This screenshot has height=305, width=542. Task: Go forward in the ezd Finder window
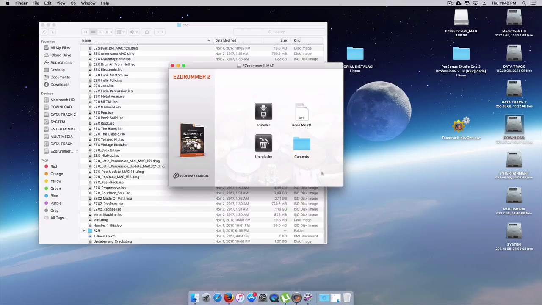(52, 32)
